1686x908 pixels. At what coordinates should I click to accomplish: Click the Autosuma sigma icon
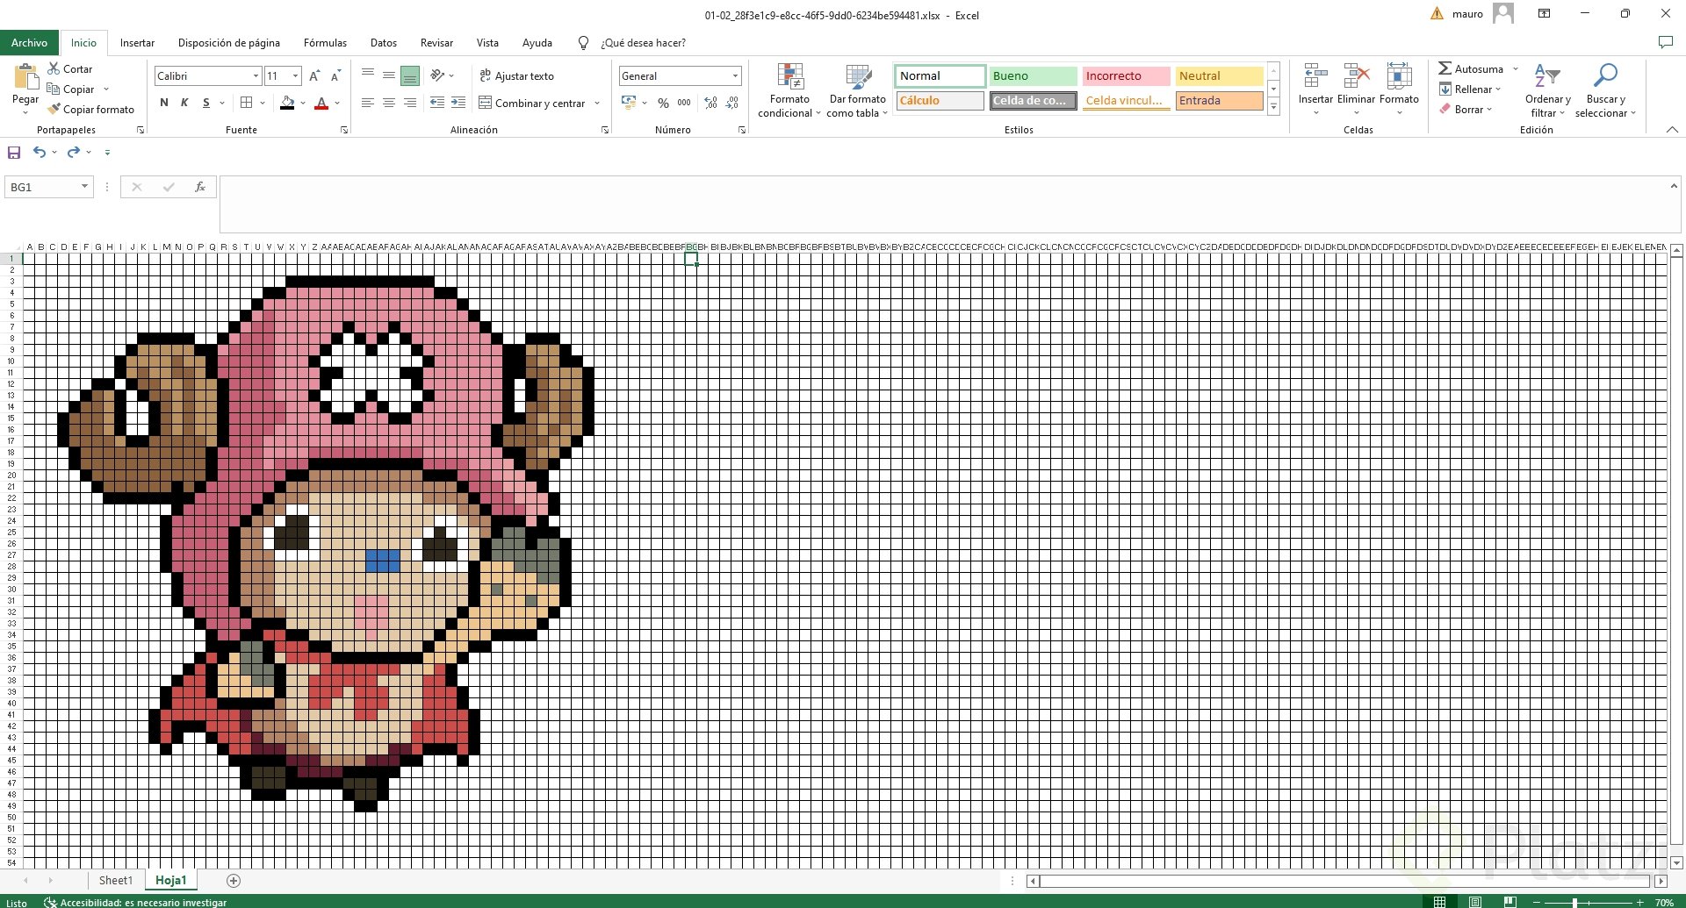coord(1445,68)
